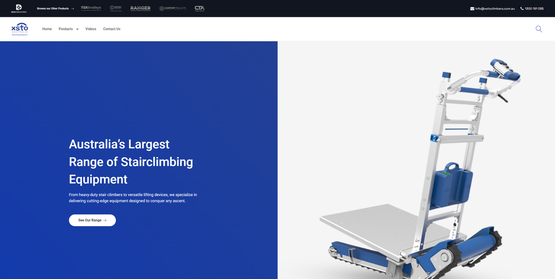
Task: Open the Videos page
Action: (91, 29)
